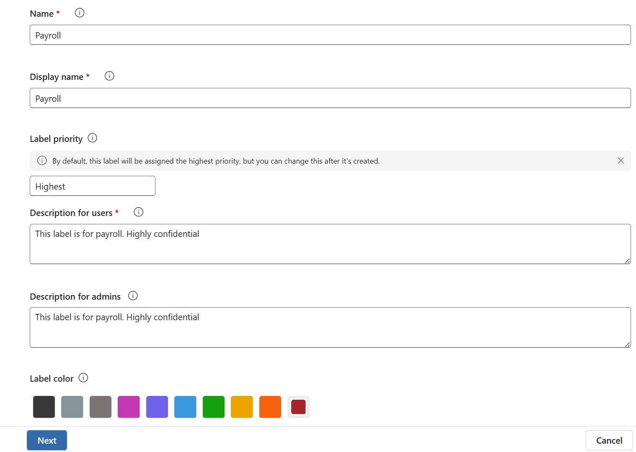Image resolution: width=636 pixels, height=452 pixels.
Task: Click the Label color info icon
Action: point(83,378)
